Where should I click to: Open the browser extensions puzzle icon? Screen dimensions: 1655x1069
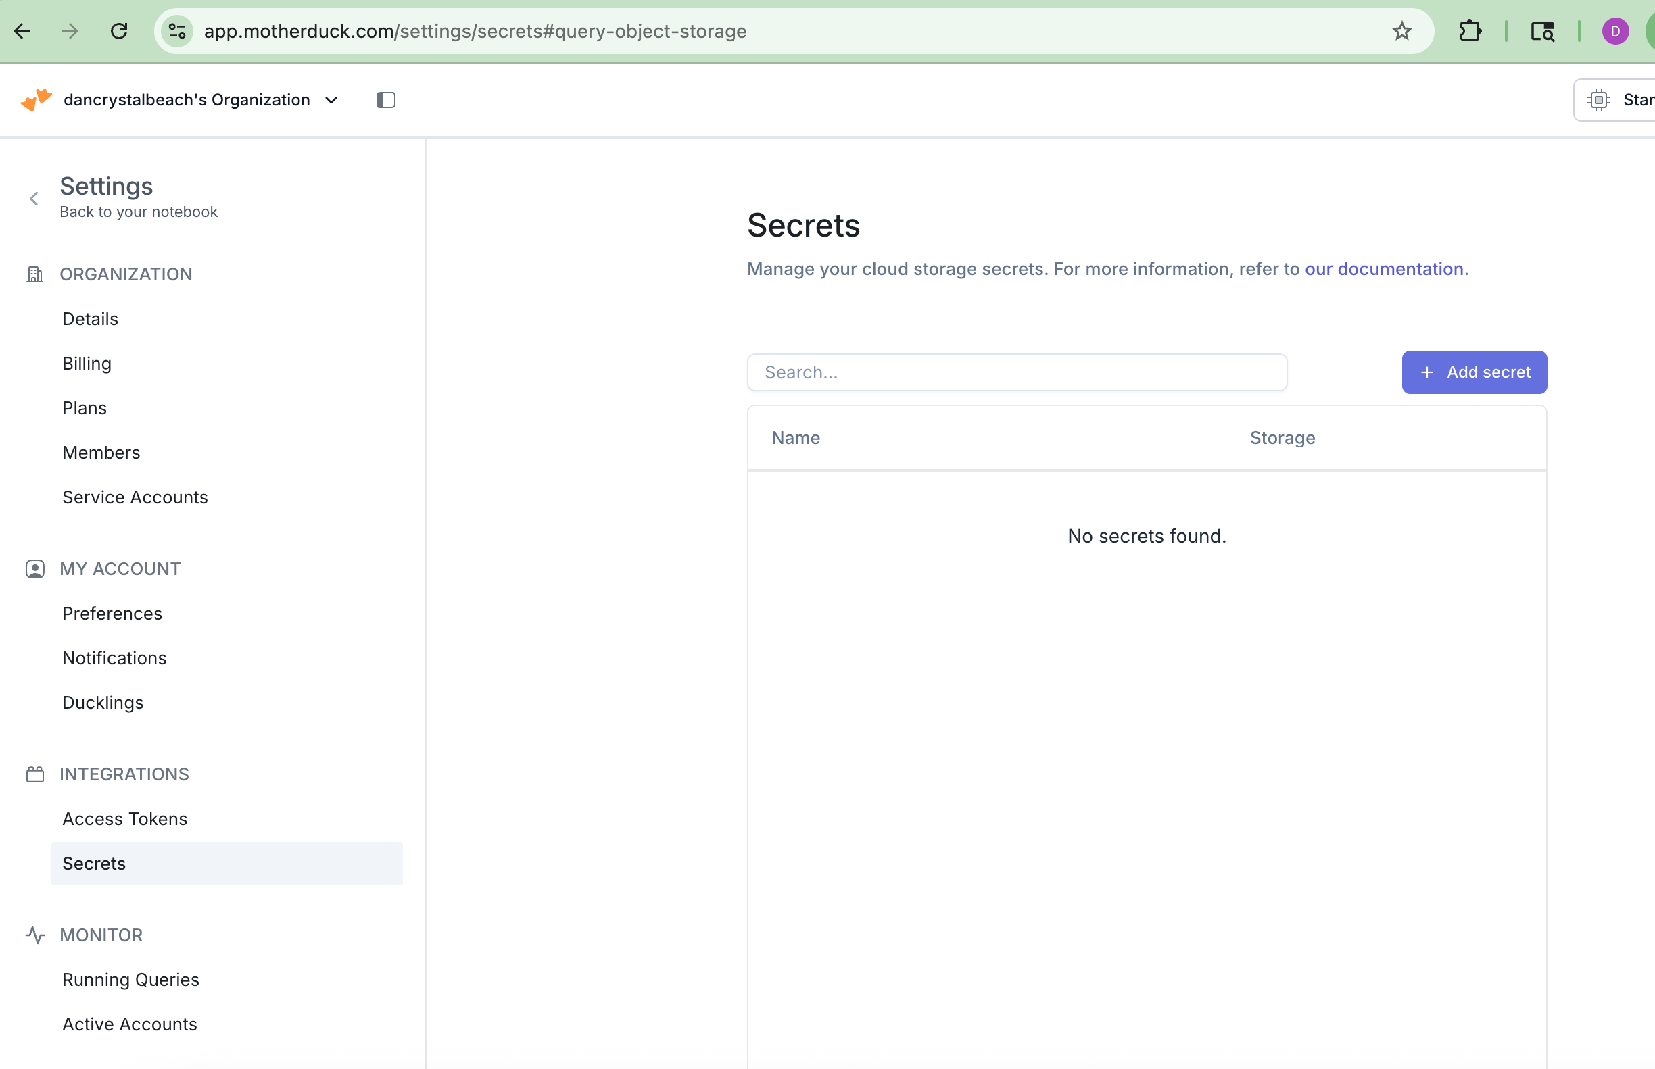point(1470,31)
